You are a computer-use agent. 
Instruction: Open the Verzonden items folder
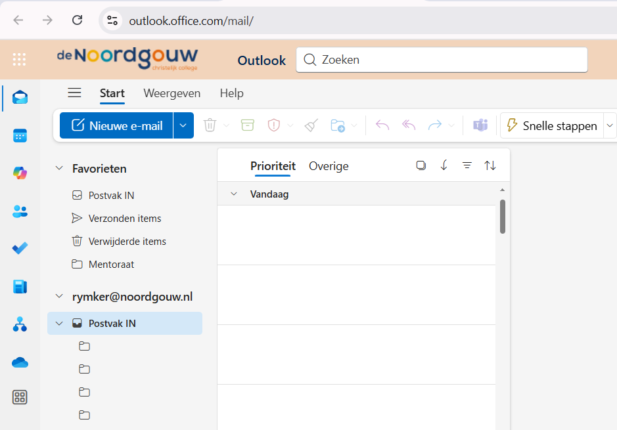click(125, 219)
